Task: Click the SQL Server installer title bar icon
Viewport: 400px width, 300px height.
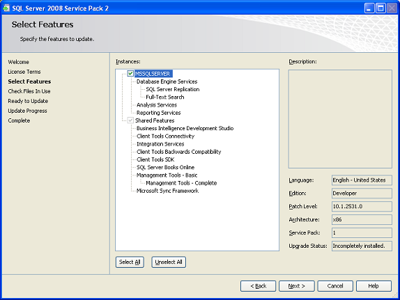Action: pyautogui.click(x=6, y=8)
